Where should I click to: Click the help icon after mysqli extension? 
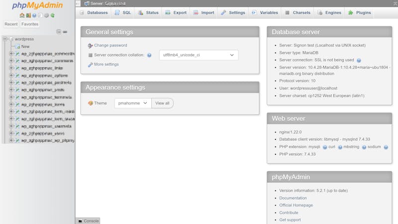325,147
